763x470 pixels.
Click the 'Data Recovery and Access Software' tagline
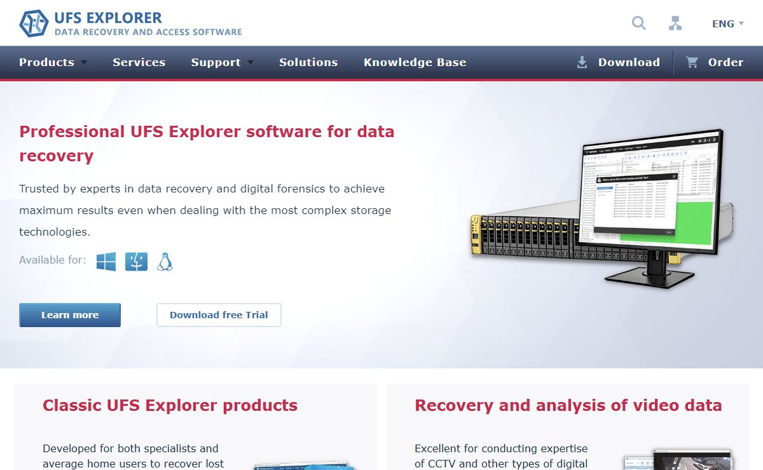coord(148,32)
